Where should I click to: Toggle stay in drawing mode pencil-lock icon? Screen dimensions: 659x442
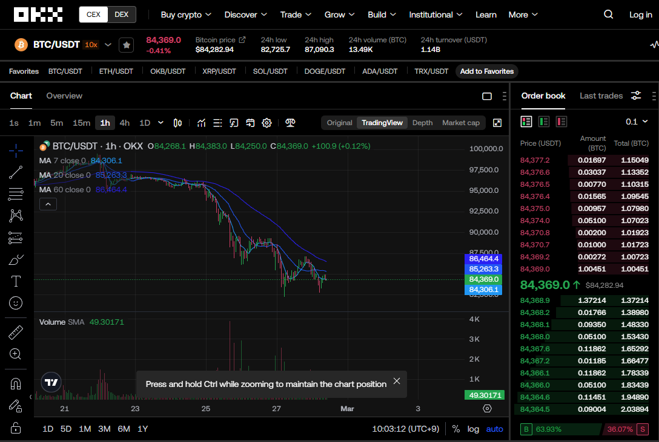[x=16, y=406]
